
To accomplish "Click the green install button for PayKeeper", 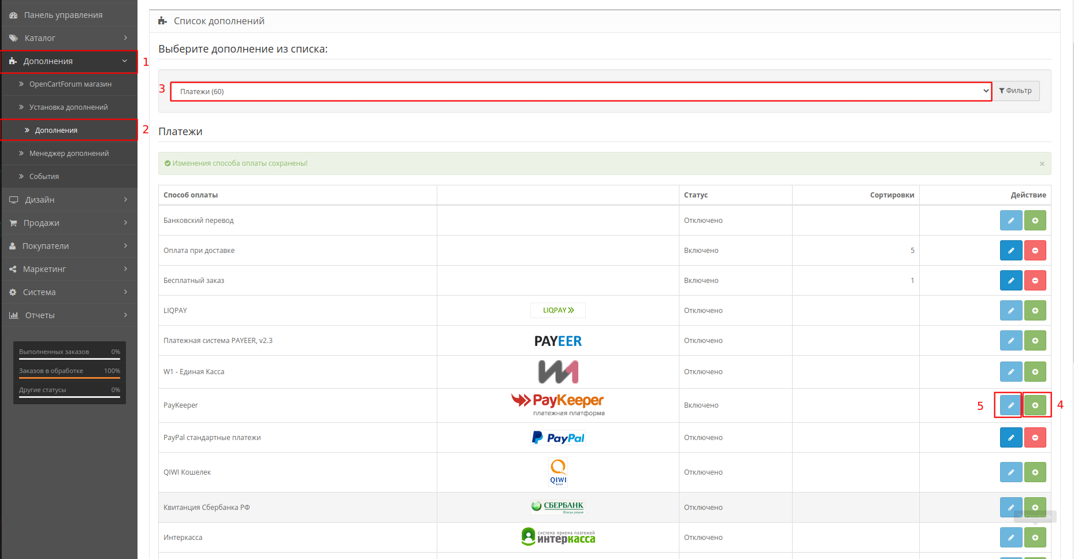I will click(1035, 405).
